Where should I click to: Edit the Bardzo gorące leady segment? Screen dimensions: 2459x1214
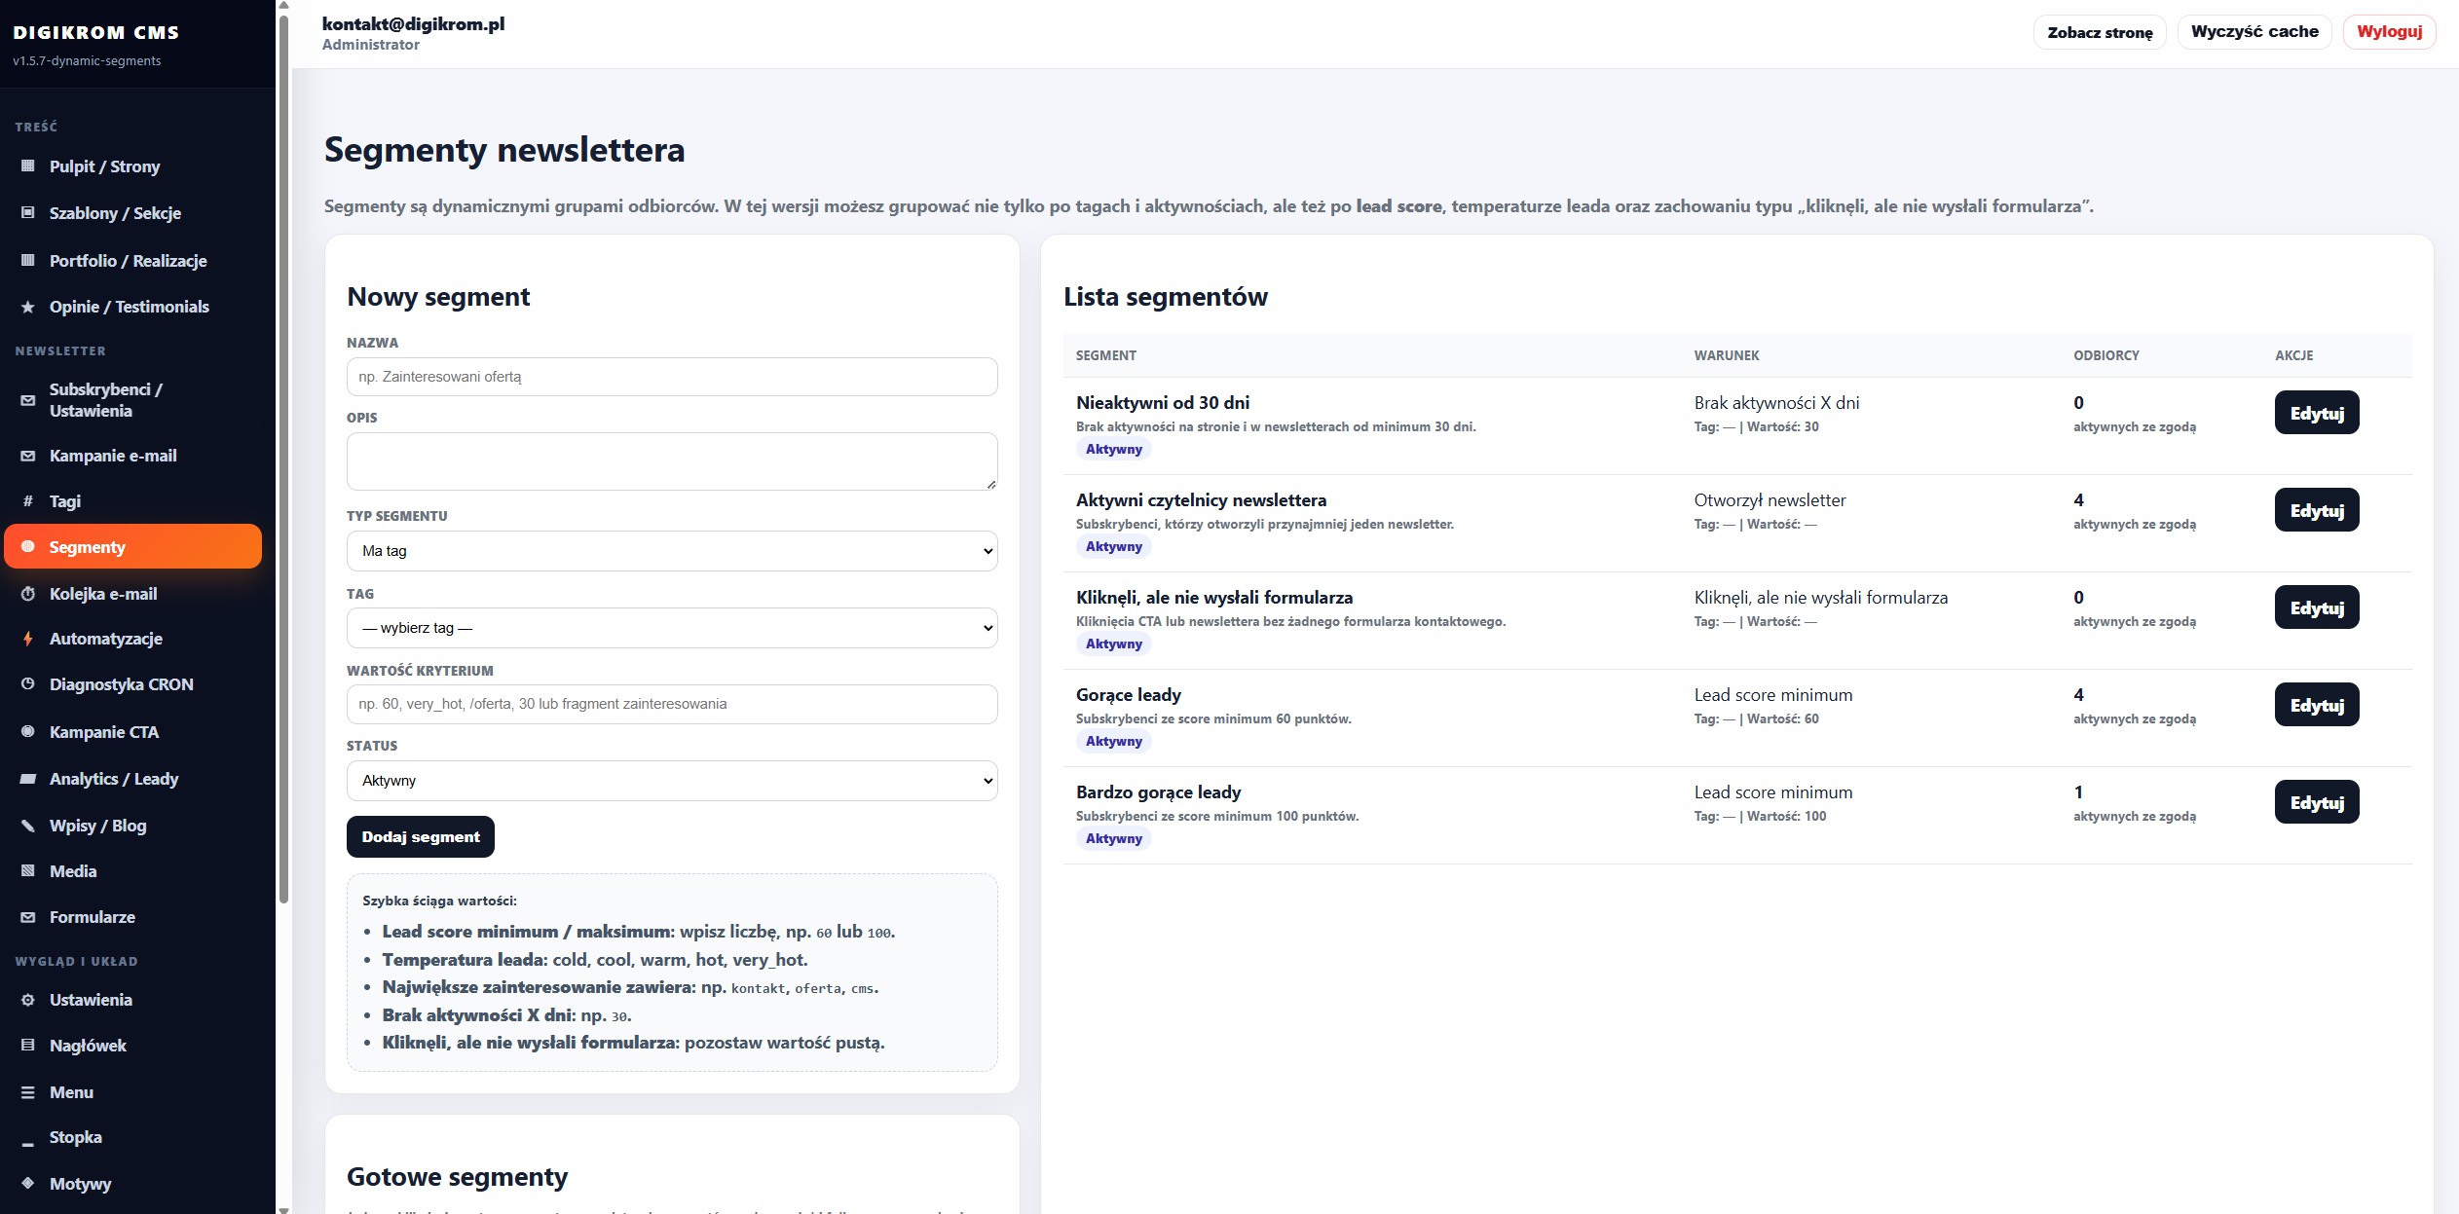click(2317, 802)
